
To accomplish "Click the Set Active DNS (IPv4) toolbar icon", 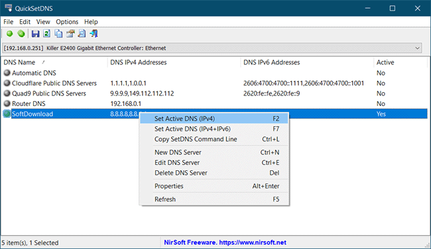I will tap(10, 34).
